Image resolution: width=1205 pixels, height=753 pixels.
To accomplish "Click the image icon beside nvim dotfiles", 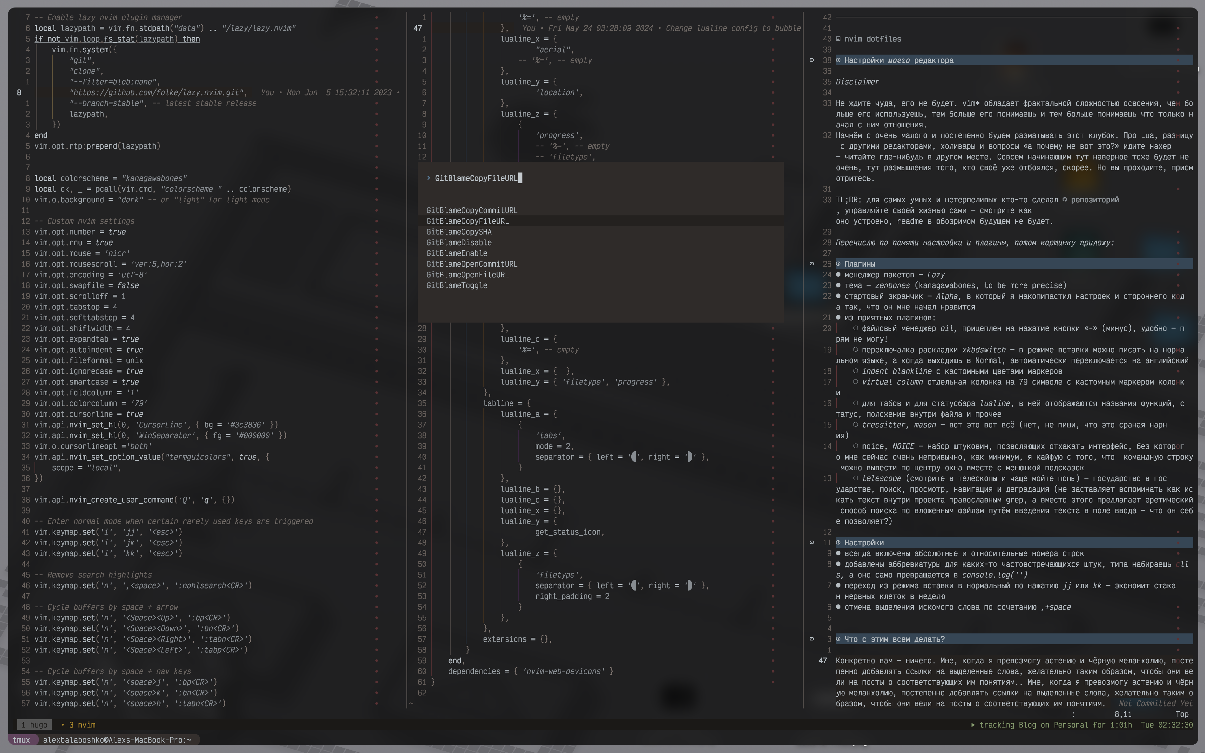I will pyautogui.click(x=838, y=39).
